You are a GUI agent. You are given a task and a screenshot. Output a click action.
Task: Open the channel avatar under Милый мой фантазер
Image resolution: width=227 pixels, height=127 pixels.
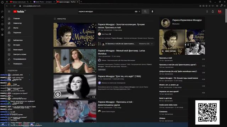(99, 60)
